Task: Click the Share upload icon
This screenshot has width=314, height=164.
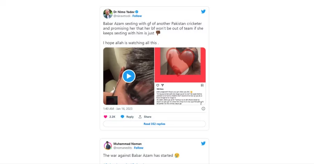Action: [x=140, y=117]
